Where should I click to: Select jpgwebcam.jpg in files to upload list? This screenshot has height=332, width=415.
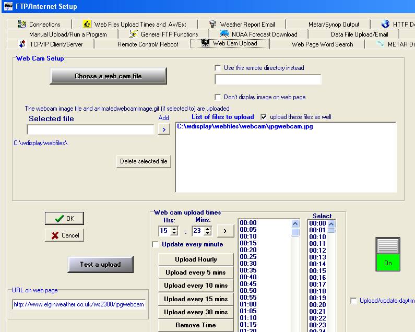pos(245,126)
